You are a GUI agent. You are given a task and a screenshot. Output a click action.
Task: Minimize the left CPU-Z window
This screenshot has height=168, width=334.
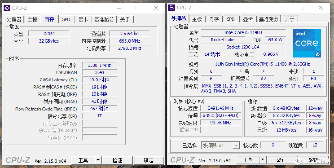119,8
